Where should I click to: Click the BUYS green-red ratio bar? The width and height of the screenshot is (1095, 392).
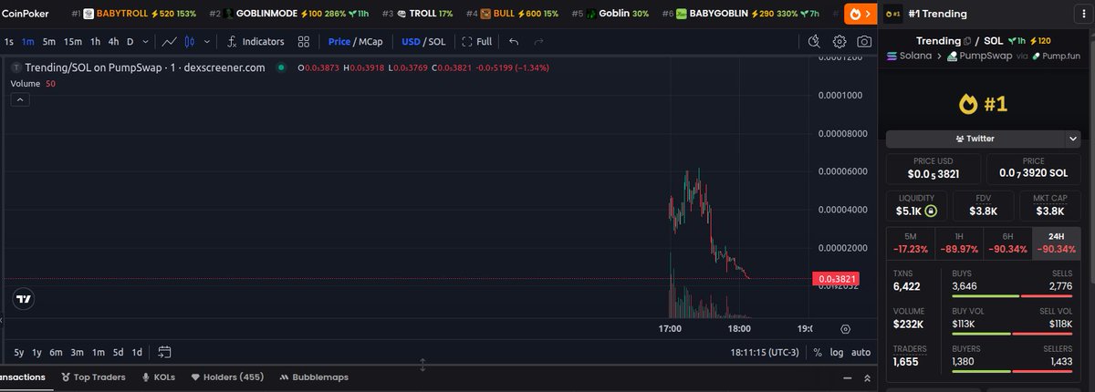(x=1012, y=294)
